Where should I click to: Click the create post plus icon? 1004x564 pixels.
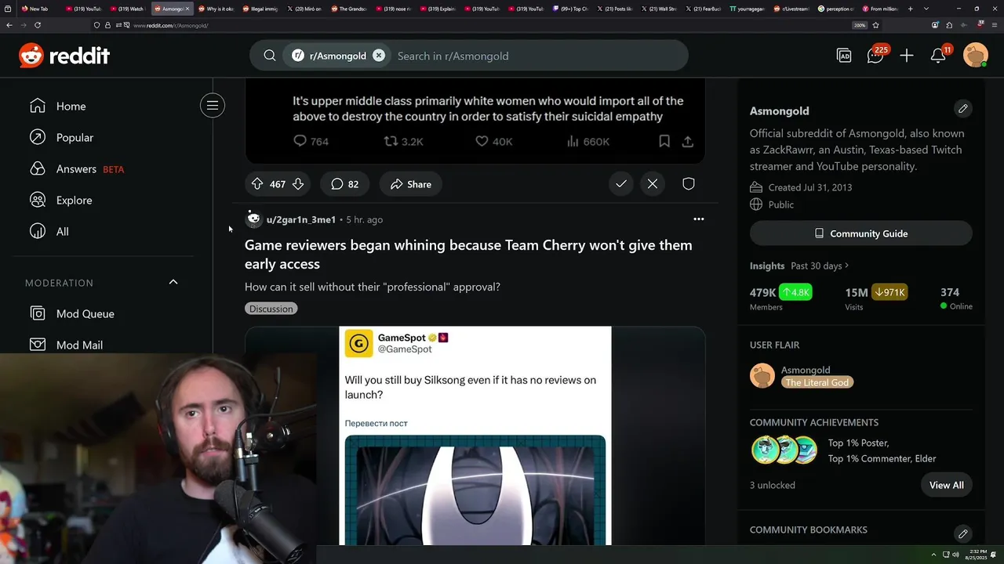(x=907, y=56)
